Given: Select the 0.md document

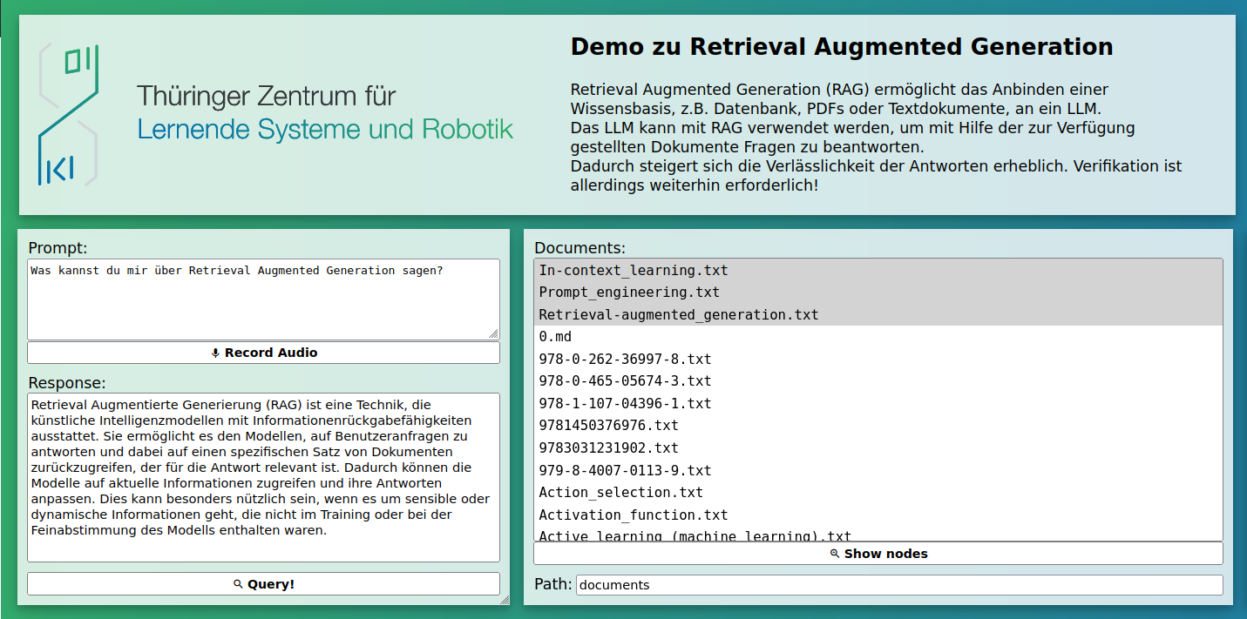Looking at the screenshot, I should point(555,337).
